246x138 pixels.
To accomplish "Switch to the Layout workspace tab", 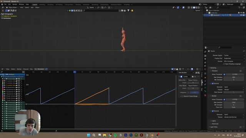I will pyautogui.click(x=35, y=5).
